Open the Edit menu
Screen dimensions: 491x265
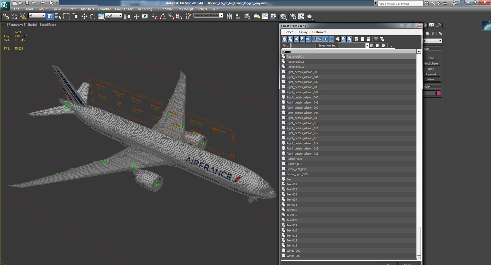(17, 9)
